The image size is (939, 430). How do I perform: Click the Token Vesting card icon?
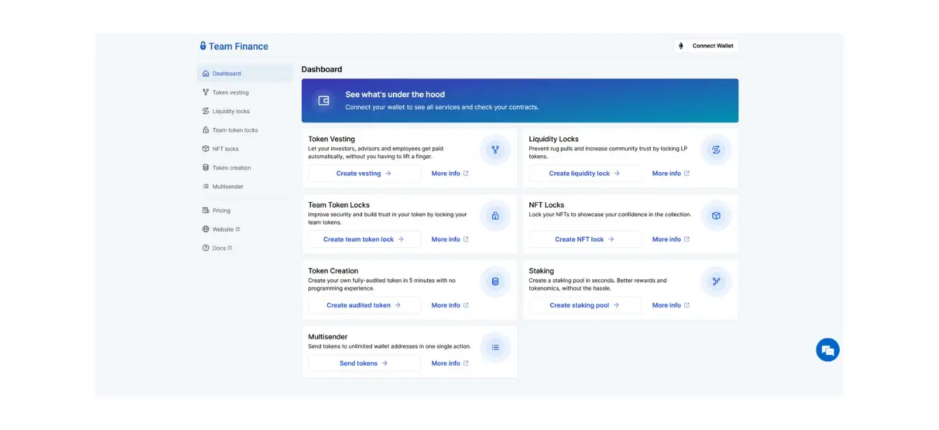[495, 150]
